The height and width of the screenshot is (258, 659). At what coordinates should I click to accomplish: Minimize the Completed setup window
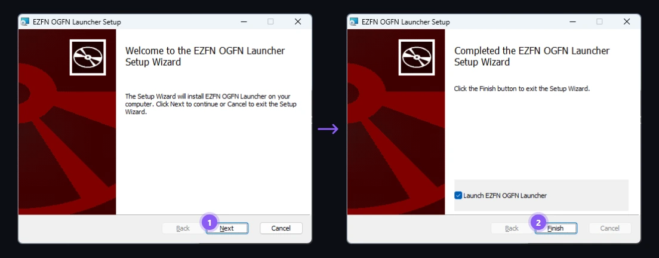point(573,22)
